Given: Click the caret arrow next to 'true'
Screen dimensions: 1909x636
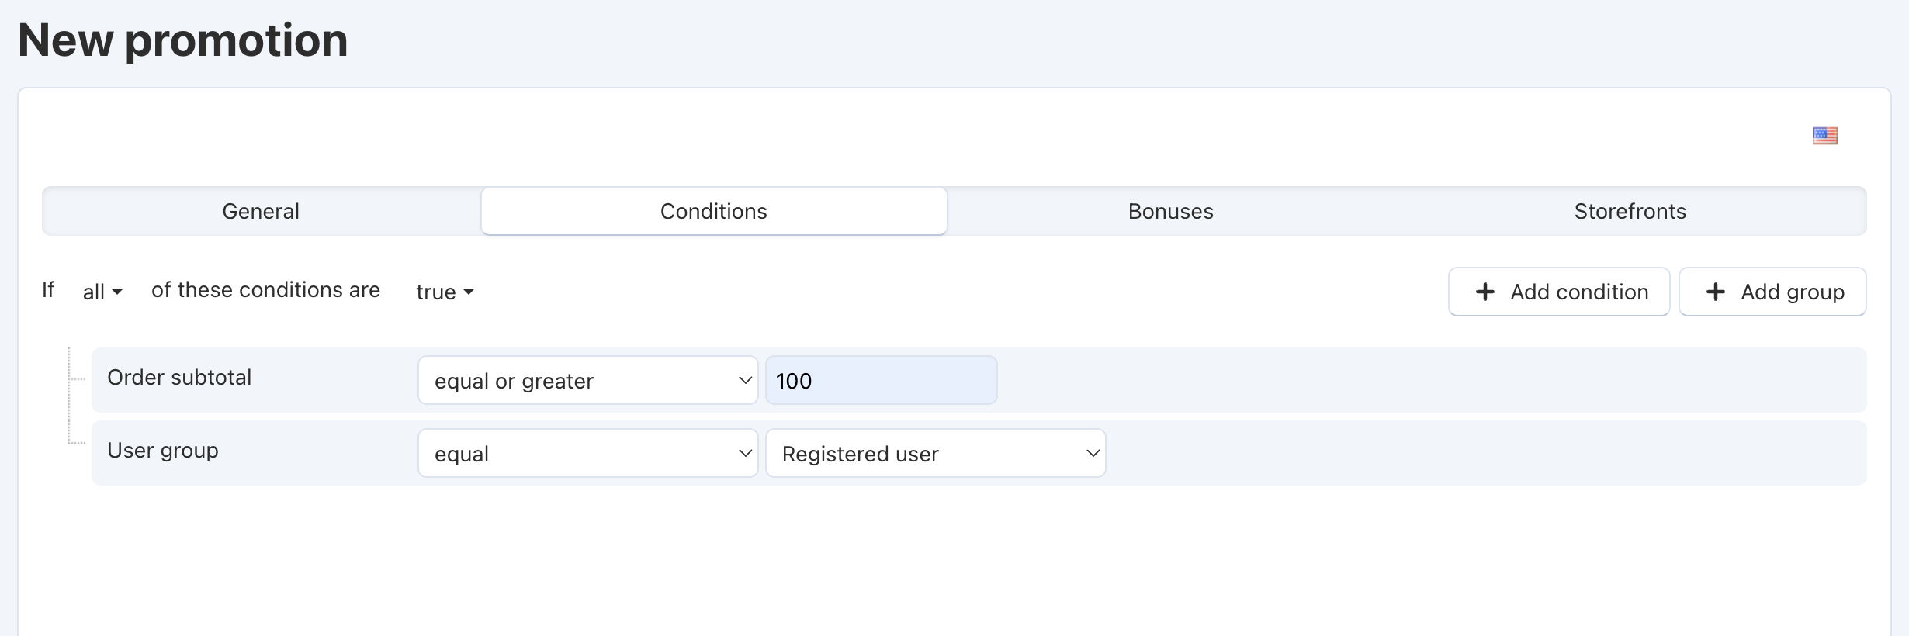Looking at the screenshot, I should click(469, 292).
